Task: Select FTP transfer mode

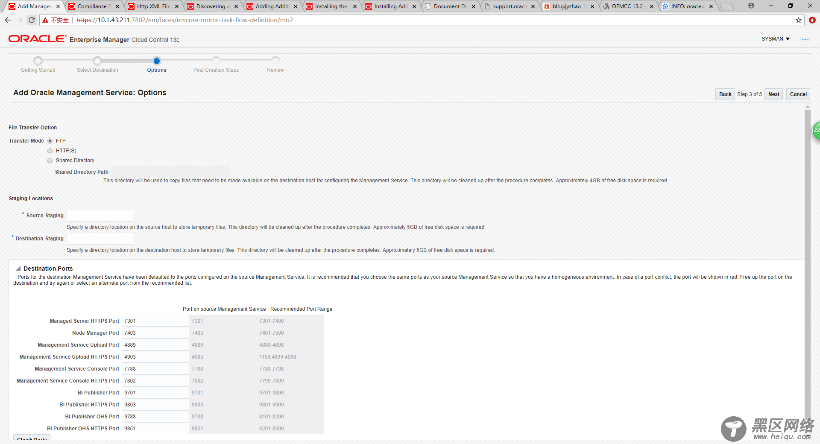Action: 50,141
